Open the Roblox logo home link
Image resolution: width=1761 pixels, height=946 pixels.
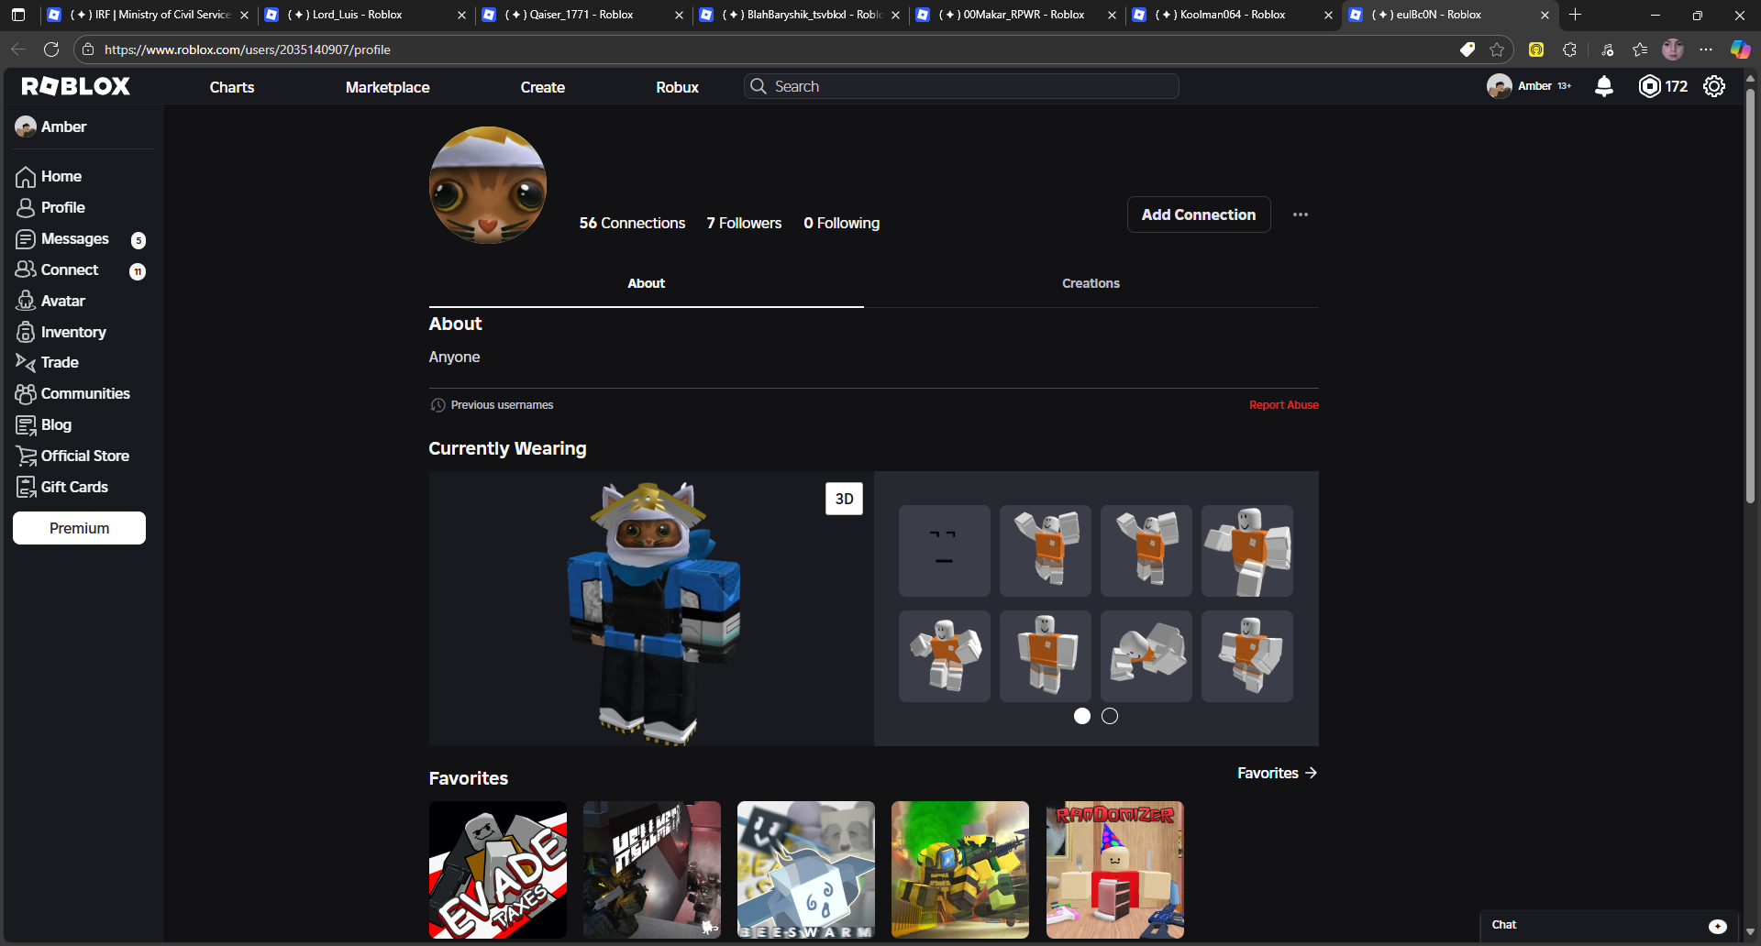point(76,86)
